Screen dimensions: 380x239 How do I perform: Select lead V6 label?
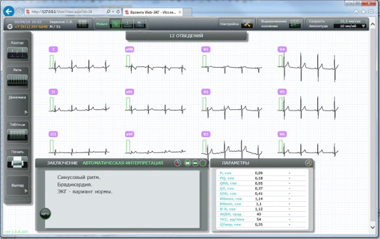pos(282,134)
